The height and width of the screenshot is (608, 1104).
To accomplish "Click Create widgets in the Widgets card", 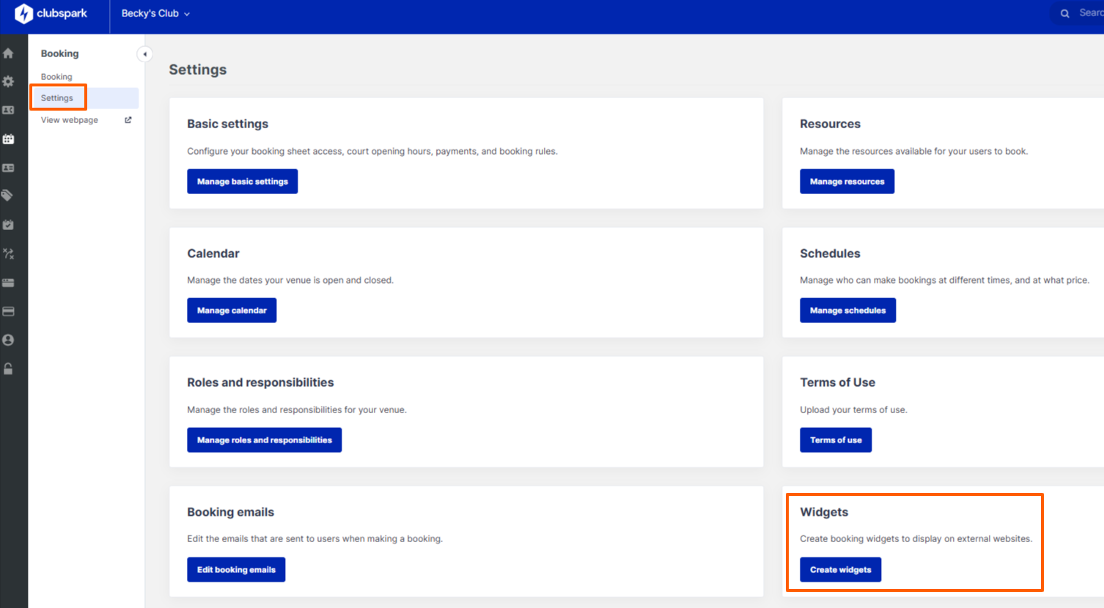I will pyautogui.click(x=840, y=569).
